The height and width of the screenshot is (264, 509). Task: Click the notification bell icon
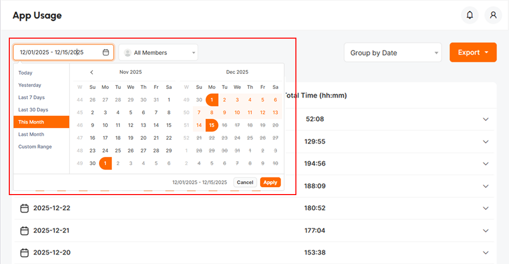[x=469, y=15]
